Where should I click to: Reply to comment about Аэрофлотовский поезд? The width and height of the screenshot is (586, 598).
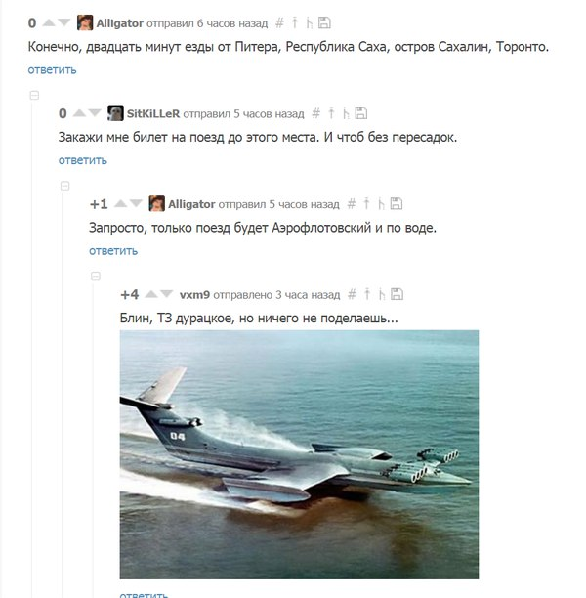click(x=113, y=251)
